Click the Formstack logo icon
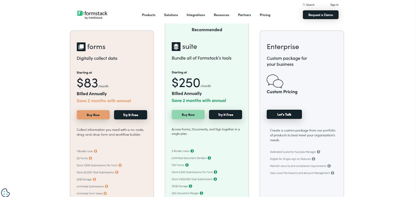The width and height of the screenshot is (416, 197). tap(80, 13)
